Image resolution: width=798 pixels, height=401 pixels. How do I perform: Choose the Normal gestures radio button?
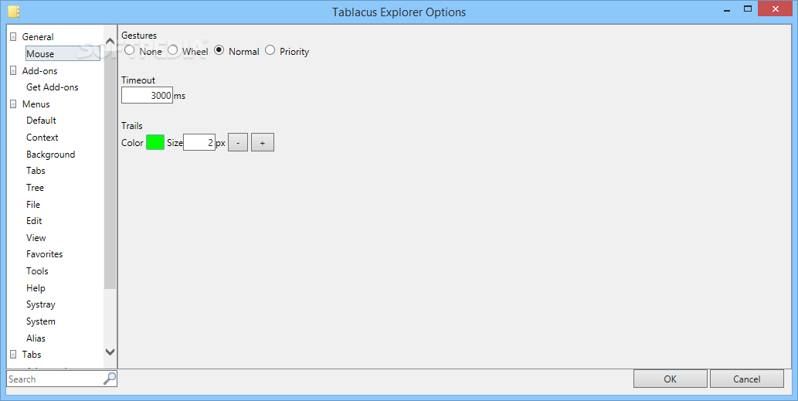219,50
